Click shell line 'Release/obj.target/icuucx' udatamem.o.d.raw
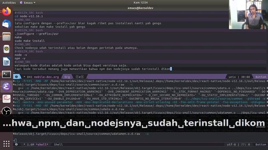 tap(81, 134)
